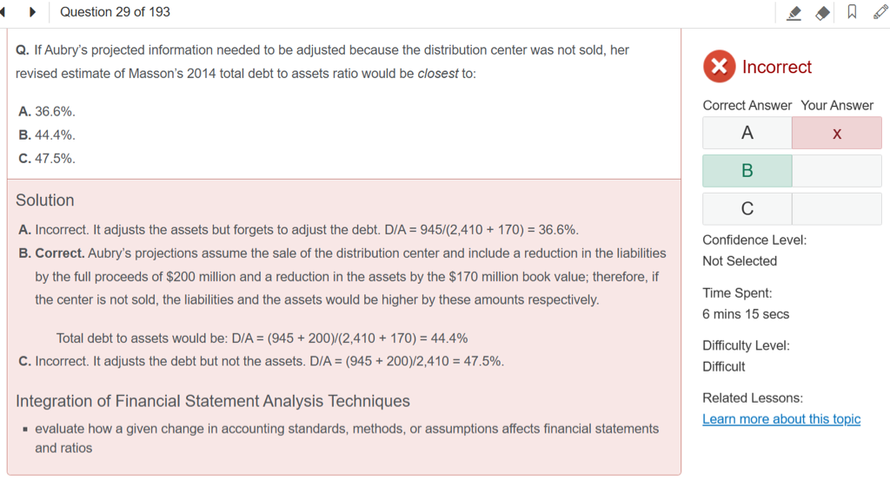Click the red x in Your Answer
The height and width of the screenshot is (486, 890).
click(836, 134)
